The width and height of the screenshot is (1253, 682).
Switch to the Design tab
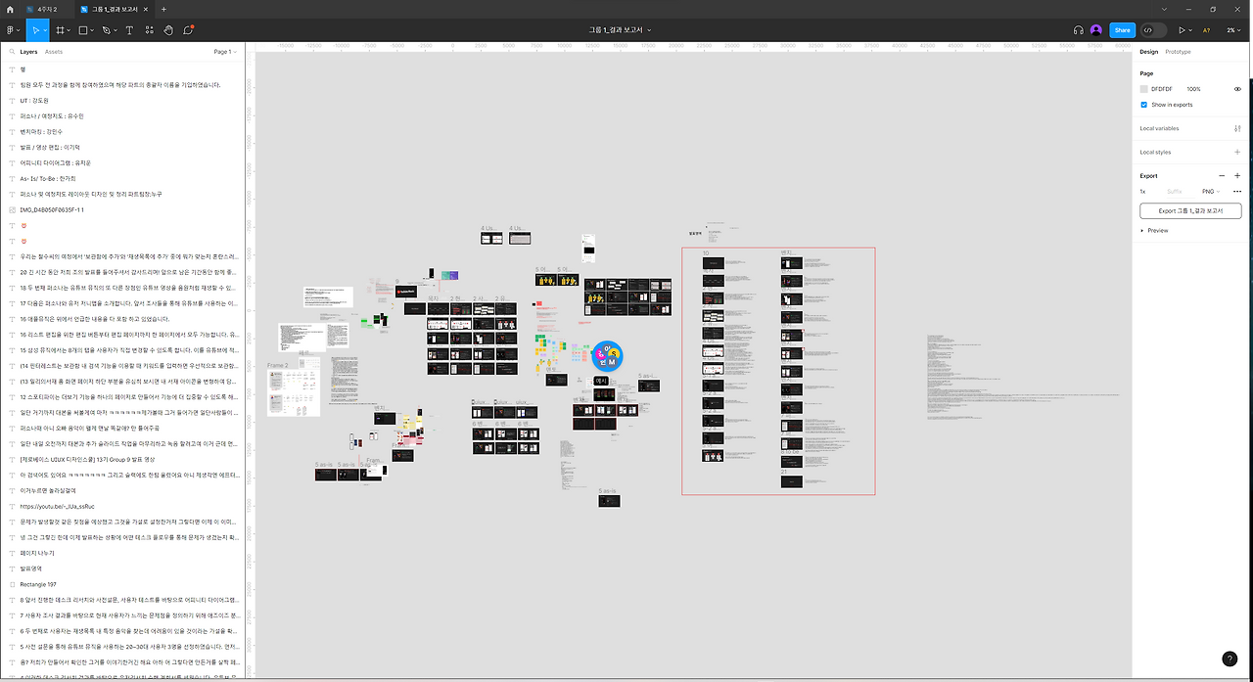[1148, 52]
